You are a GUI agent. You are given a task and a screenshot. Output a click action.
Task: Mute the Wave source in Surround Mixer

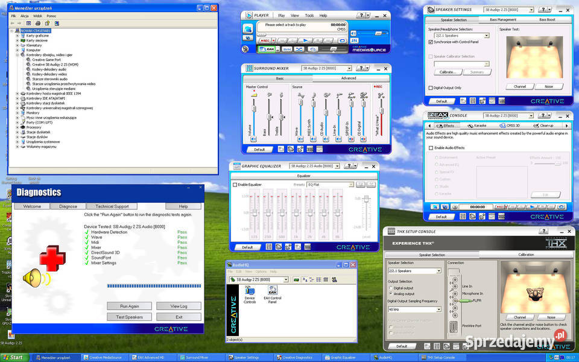[x=300, y=139]
